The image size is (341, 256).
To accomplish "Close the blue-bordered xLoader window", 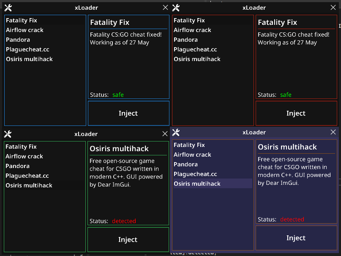I will coord(165,8).
